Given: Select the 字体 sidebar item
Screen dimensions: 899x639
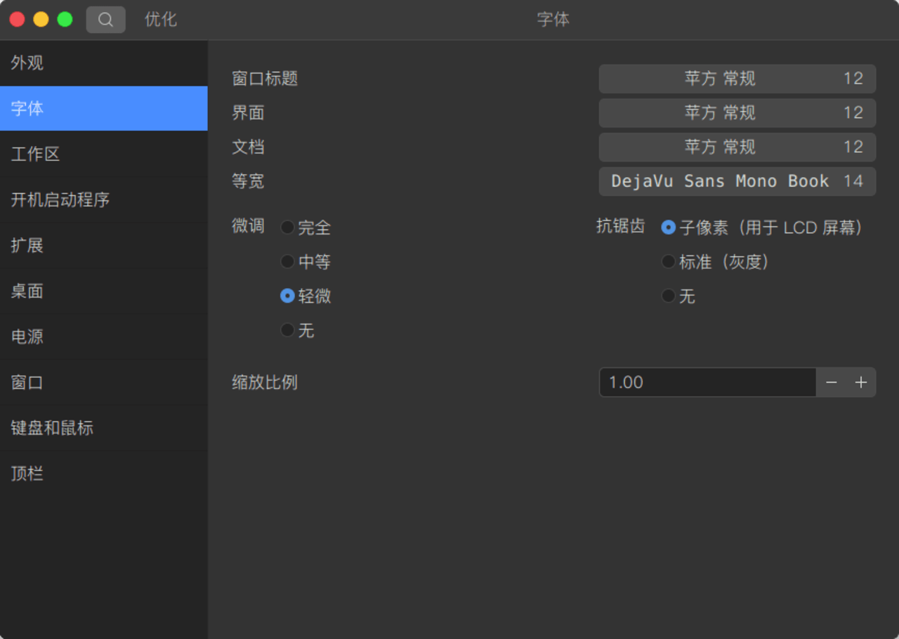Looking at the screenshot, I should pyautogui.click(x=104, y=108).
